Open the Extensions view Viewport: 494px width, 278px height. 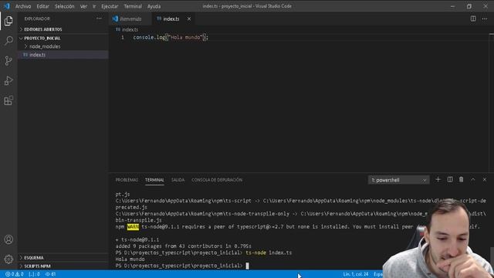(8, 100)
